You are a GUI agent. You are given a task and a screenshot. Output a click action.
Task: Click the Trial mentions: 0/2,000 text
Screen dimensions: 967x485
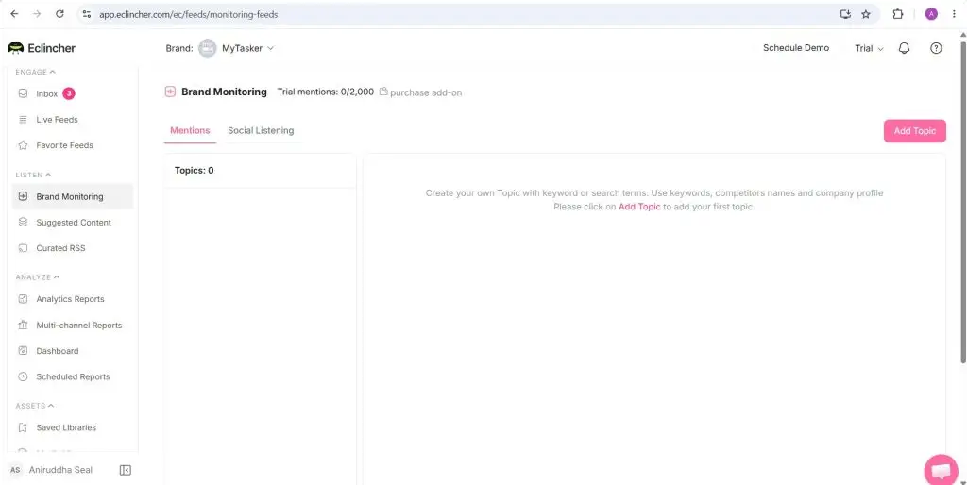[x=326, y=92]
